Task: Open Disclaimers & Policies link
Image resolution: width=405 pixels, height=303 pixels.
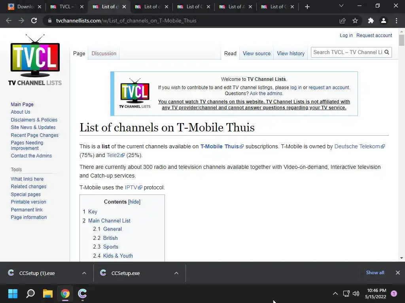Action: [x=34, y=120]
